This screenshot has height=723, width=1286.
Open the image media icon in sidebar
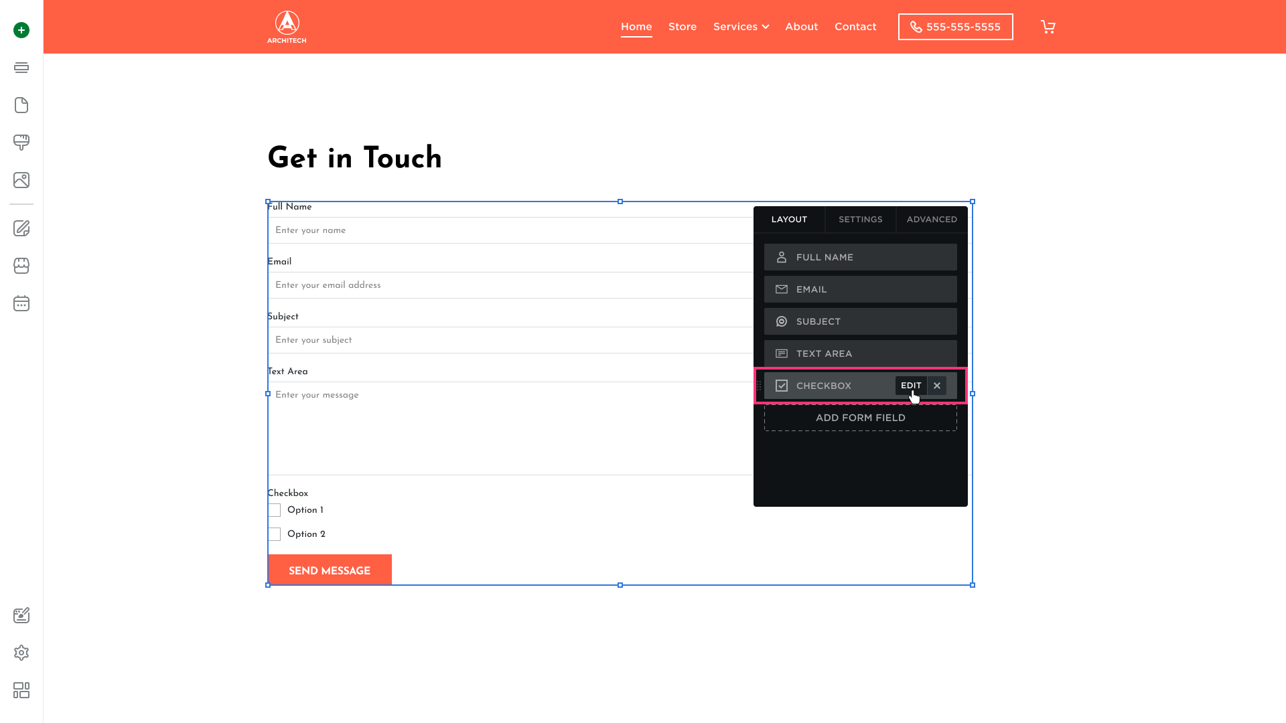pyautogui.click(x=21, y=180)
